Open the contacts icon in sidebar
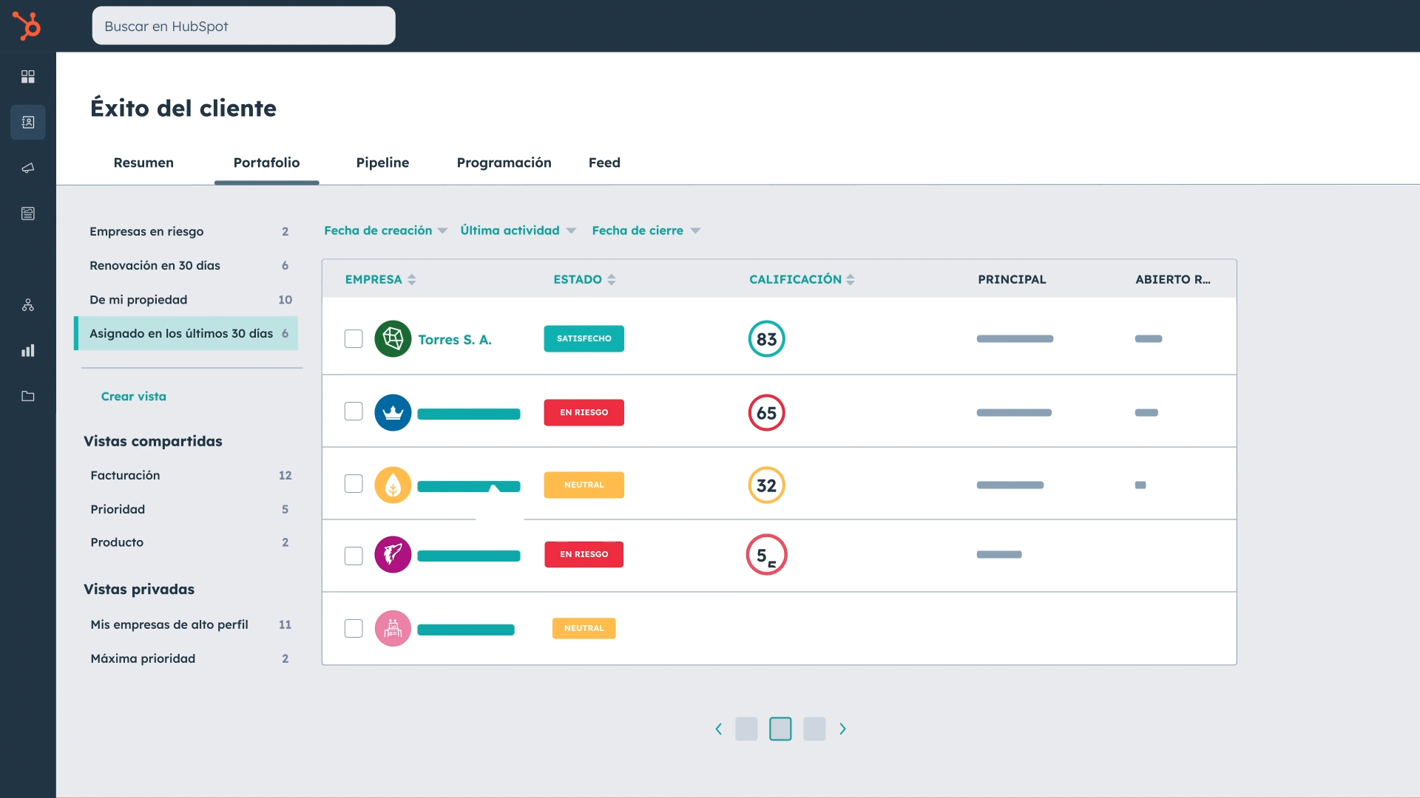Image resolution: width=1420 pixels, height=798 pixels. pyautogui.click(x=28, y=123)
